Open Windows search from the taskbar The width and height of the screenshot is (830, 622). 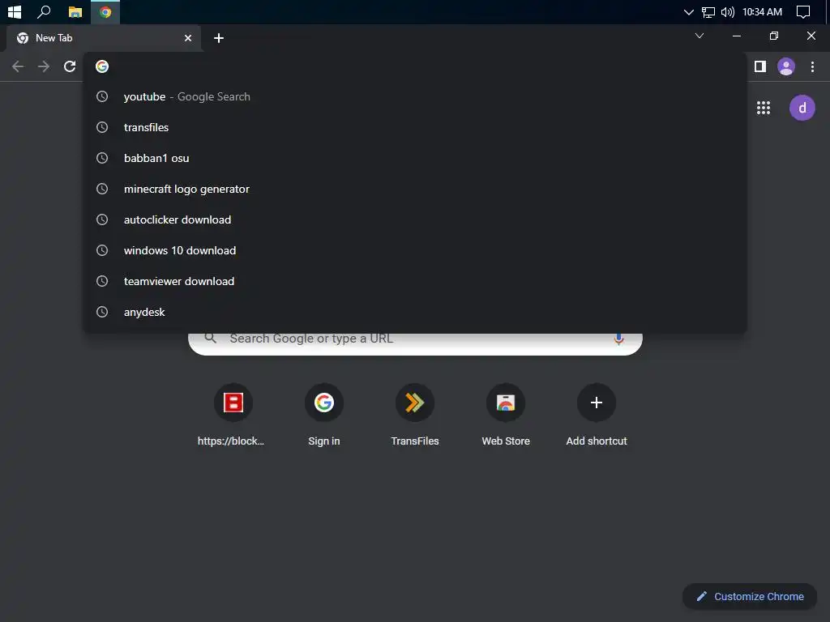44,11
